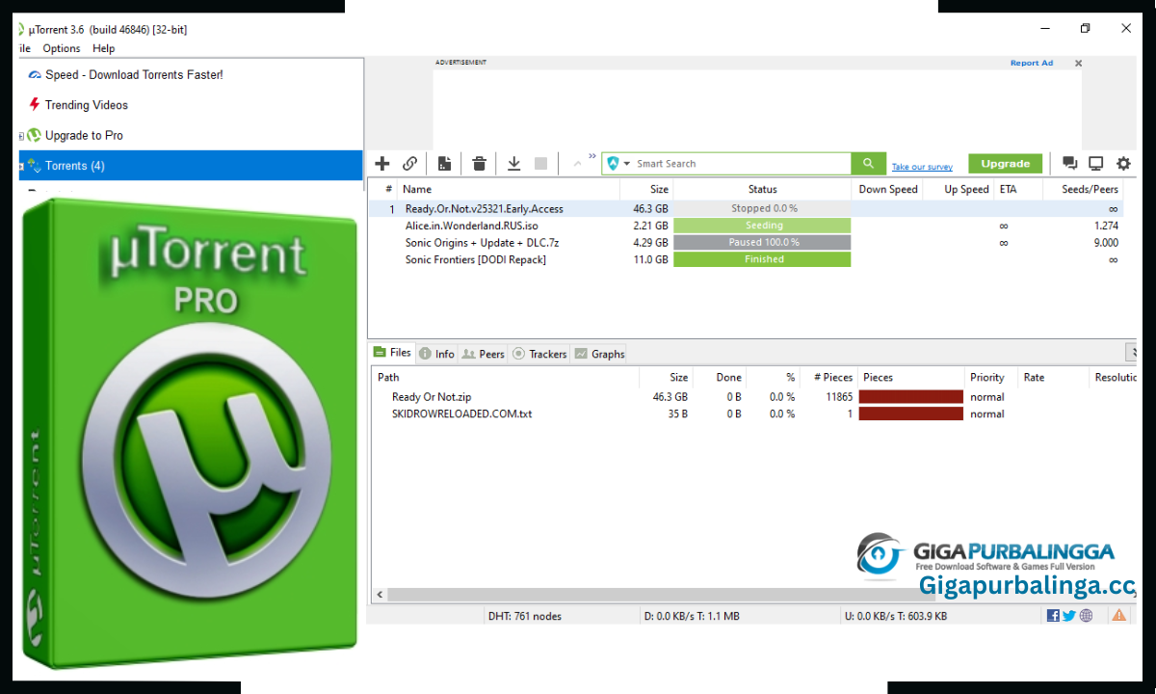The width and height of the screenshot is (1156, 694).
Task: Switch to the Peers tab
Action: click(x=483, y=354)
